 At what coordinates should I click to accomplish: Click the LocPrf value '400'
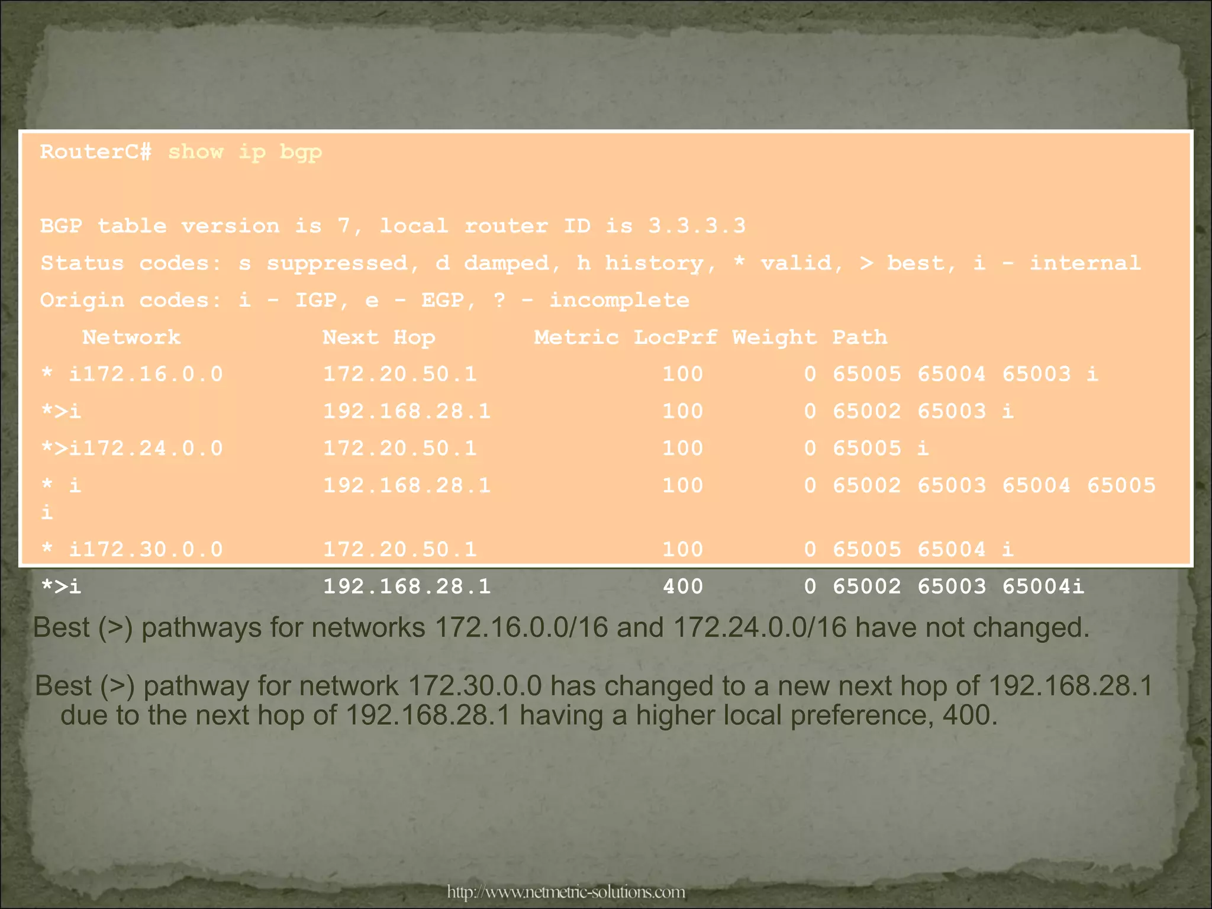click(683, 586)
